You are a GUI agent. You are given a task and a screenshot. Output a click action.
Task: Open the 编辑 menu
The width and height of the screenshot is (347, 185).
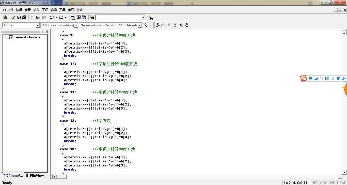pyautogui.click(x=19, y=10)
